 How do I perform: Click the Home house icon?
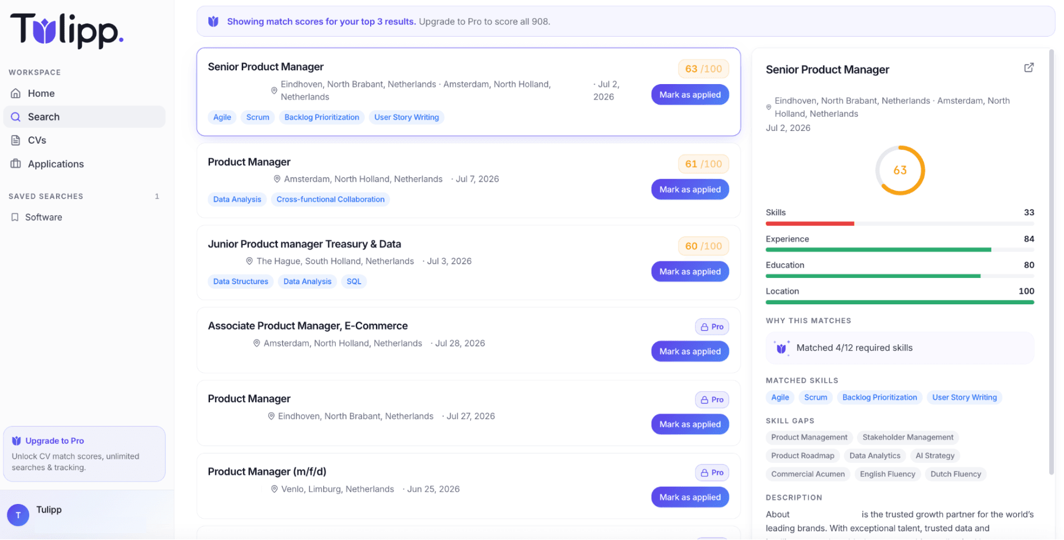click(16, 93)
